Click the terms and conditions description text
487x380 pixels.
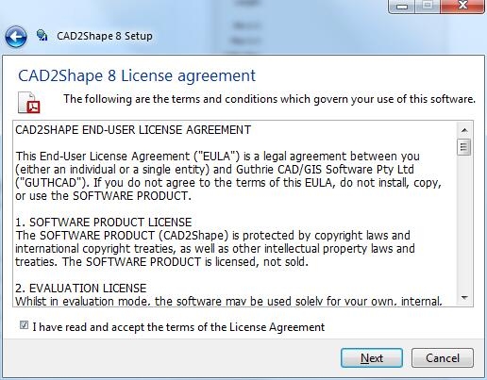coord(270,99)
